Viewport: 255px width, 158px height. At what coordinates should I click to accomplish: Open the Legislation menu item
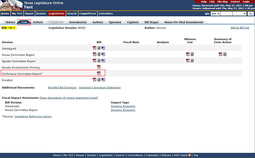(x=56, y=14)
